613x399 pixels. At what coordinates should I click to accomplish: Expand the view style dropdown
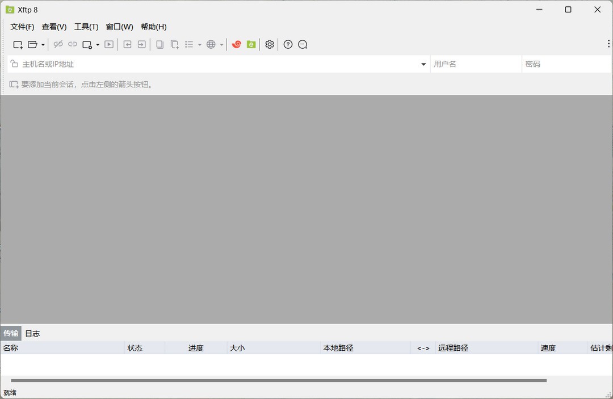click(x=200, y=44)
